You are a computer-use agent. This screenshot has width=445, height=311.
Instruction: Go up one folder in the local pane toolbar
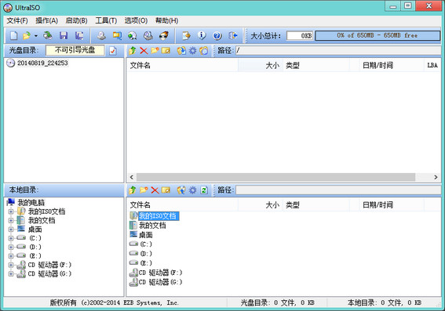(x=133, y=190)
